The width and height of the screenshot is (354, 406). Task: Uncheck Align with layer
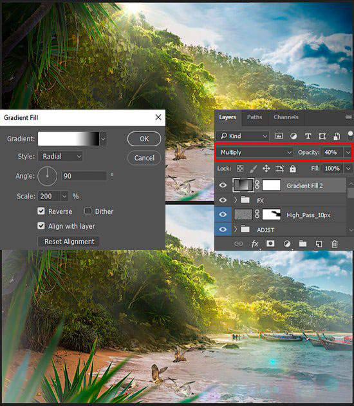[41, 226]
